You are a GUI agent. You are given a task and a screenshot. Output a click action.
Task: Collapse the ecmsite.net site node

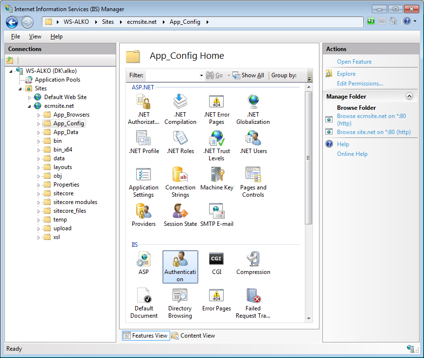(x=29, y=106)
